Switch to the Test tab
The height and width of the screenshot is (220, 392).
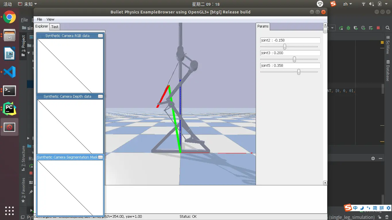pos(55,27)
